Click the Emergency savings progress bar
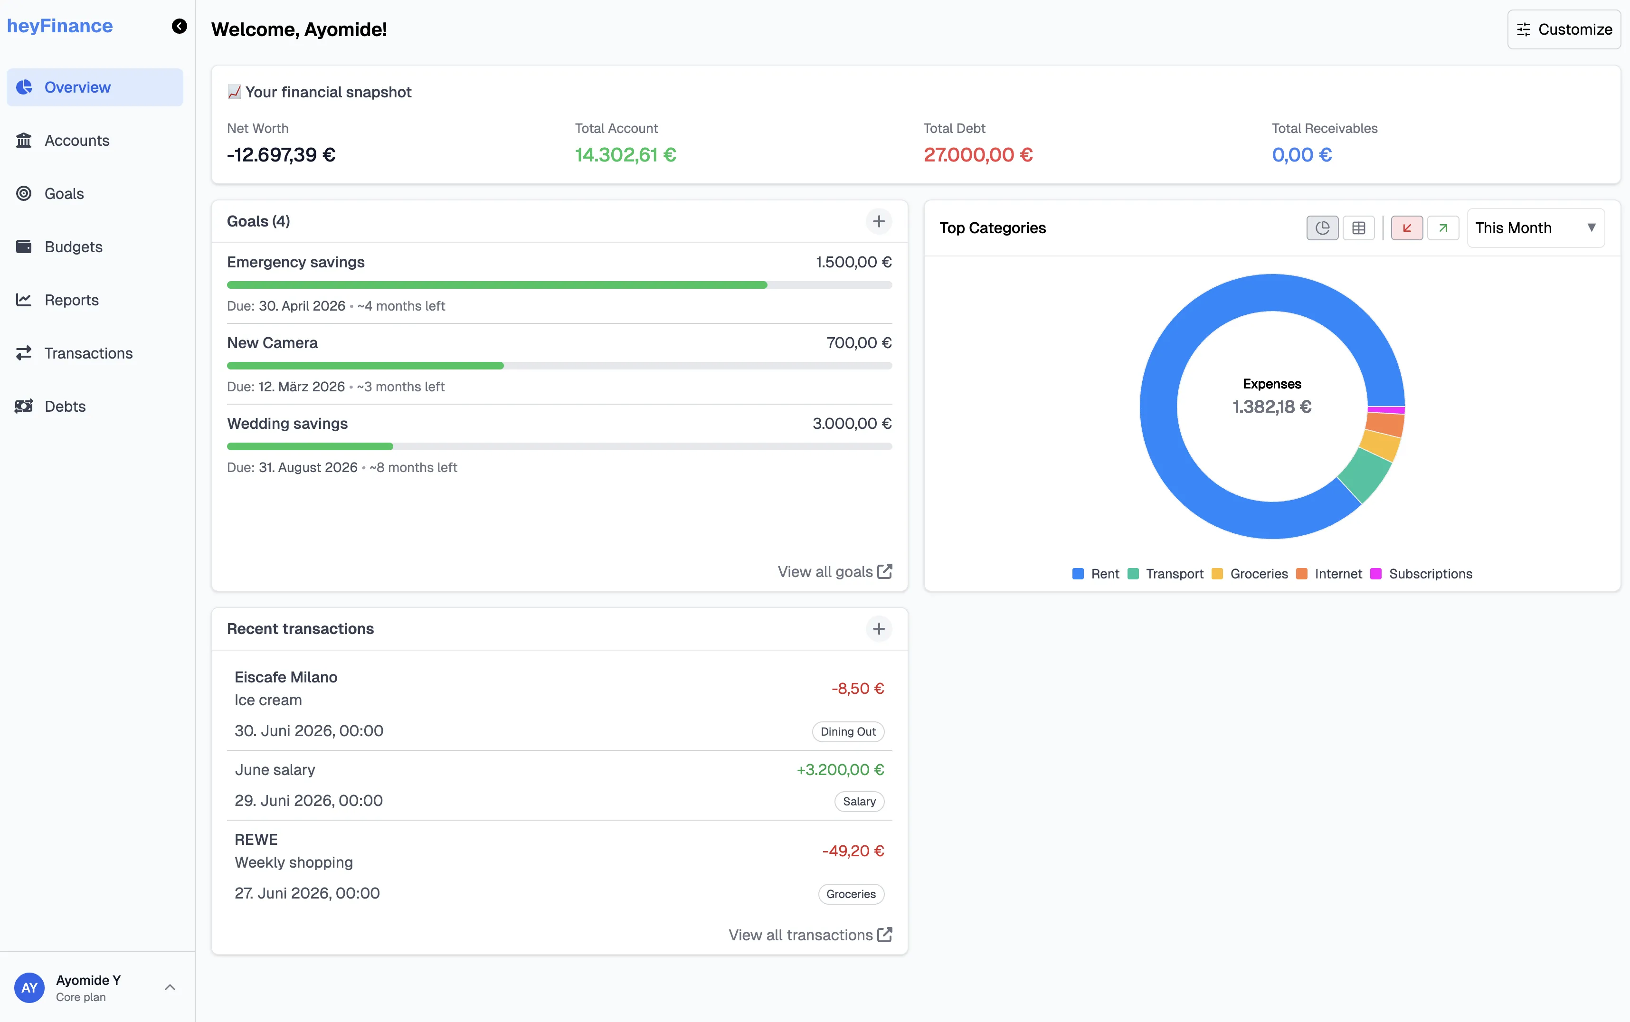 [559, 284]
